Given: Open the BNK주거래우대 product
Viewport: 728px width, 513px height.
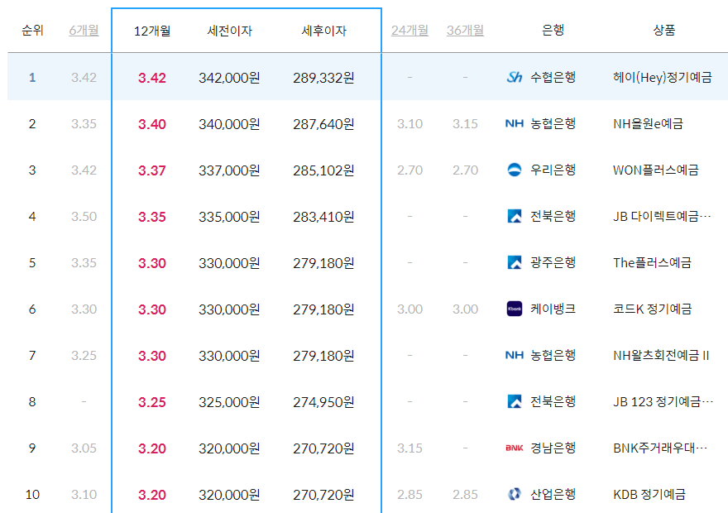Looking at the screenshot, I should [660, 448].
